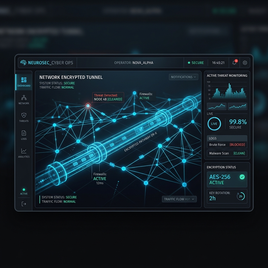Screen dimensions: 268x268
Task: Select the right mini trend chart thumbnail
Action: point(237,106)
